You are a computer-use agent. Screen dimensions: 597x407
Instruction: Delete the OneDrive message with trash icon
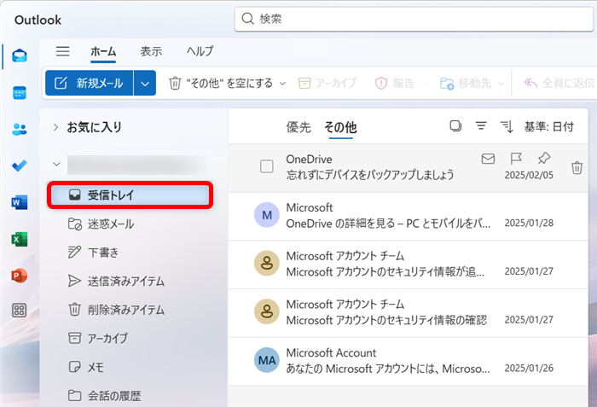pyautogui.click(x=577, y=168)
